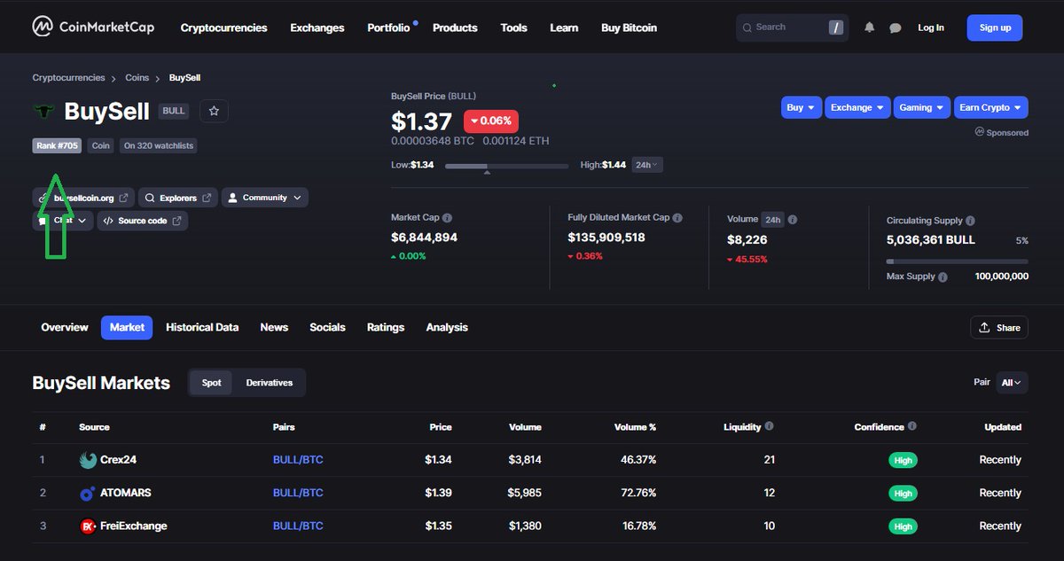The height and width of the screenshot is (561, 1064).
Task: Click the Volume info icon
Action: 792,219
